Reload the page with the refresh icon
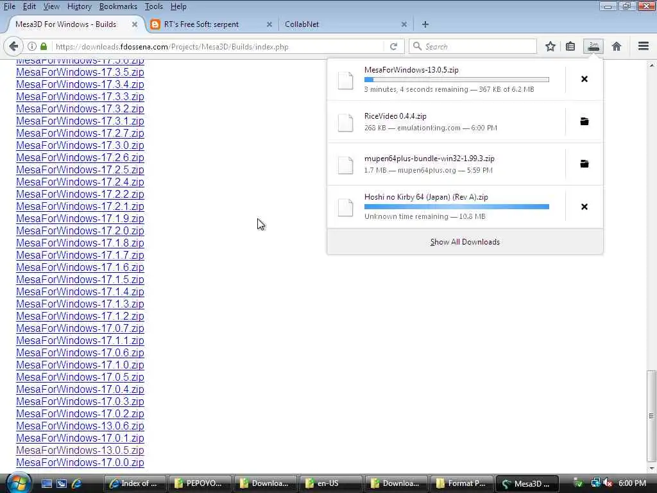Image resolution: width=657 pixels, height=493 pixels. 393,46
